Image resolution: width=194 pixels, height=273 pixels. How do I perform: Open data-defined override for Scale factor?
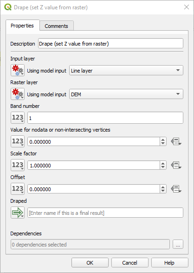[176, 165]
